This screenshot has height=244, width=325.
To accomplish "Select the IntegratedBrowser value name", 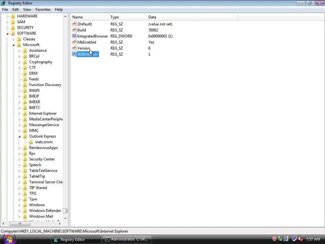I will tap(92, 36).
